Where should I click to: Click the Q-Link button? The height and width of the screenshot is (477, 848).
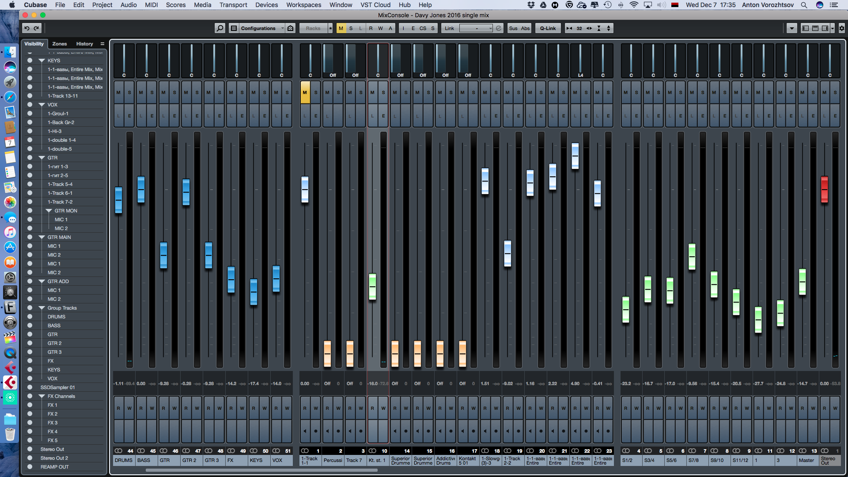point(548,28)
